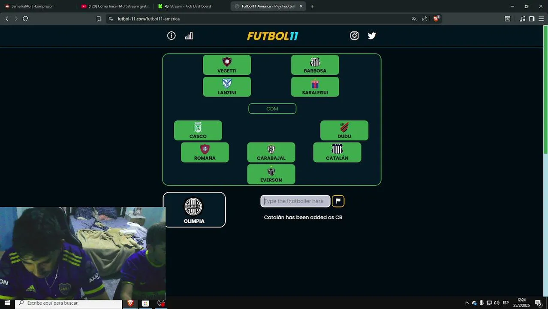Change ESP keyboard language

[506, 303]
